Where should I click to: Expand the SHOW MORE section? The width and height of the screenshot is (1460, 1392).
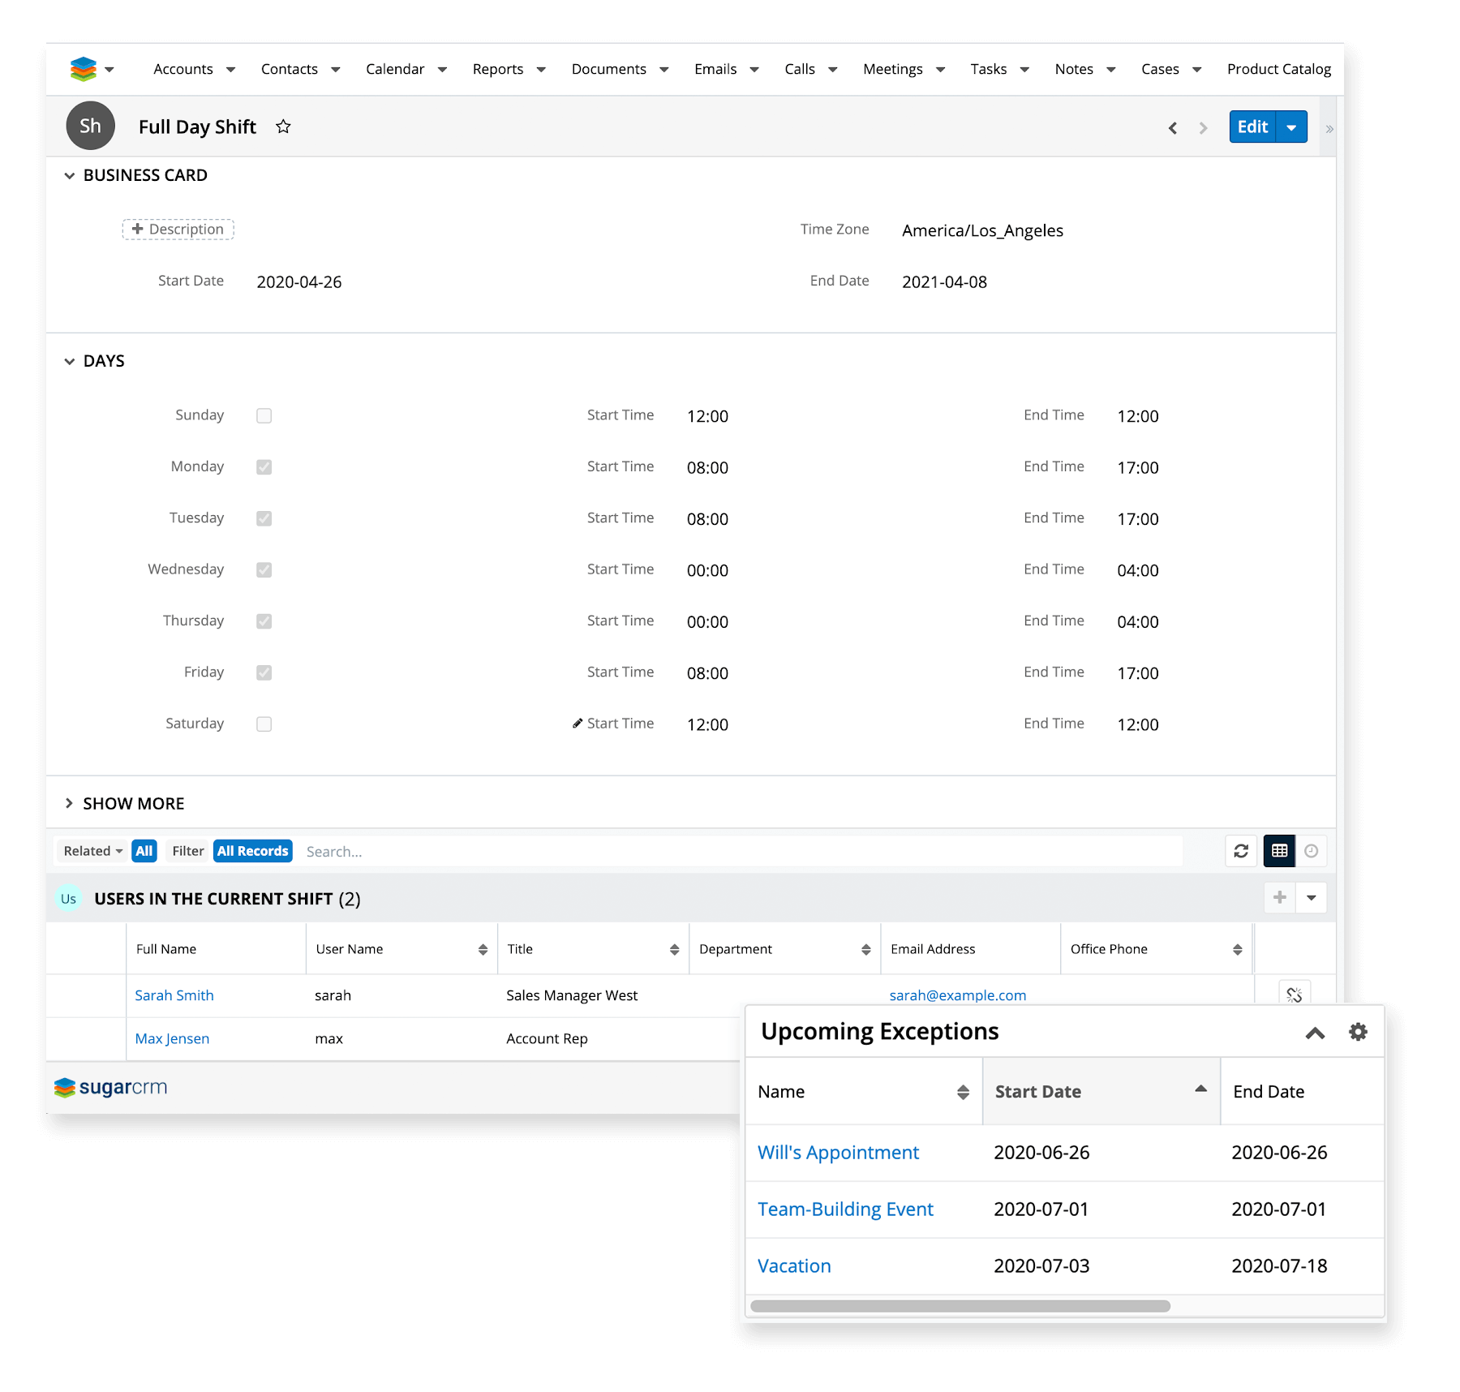click(133, 803)
